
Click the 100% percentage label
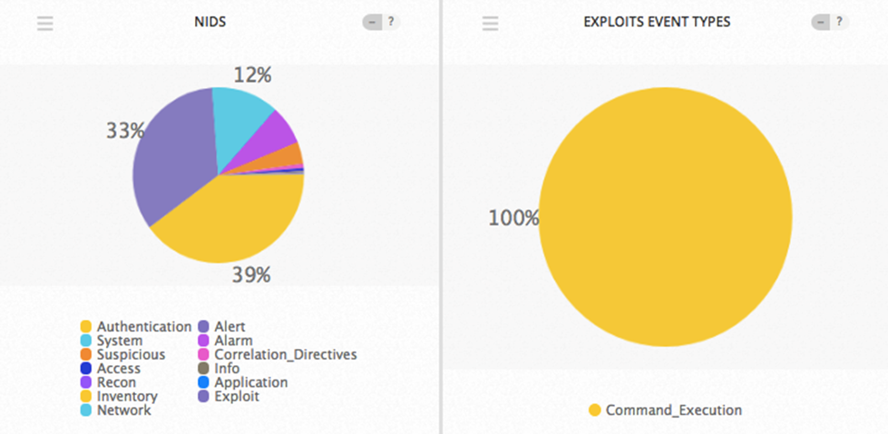pos(513,217)
